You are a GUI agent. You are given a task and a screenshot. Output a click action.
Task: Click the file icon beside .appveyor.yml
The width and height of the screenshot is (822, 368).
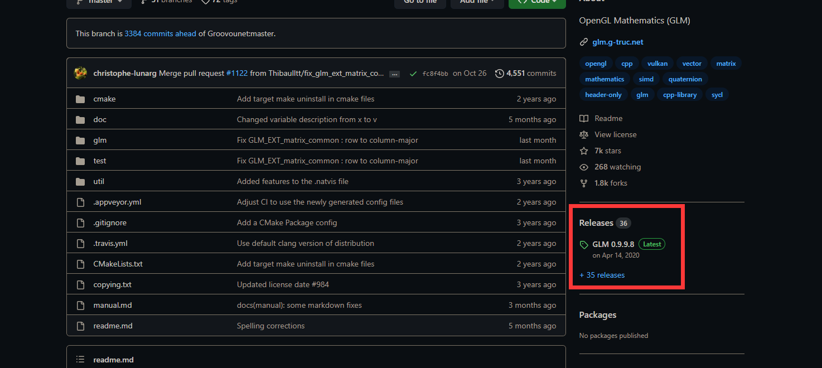(80, 202)
